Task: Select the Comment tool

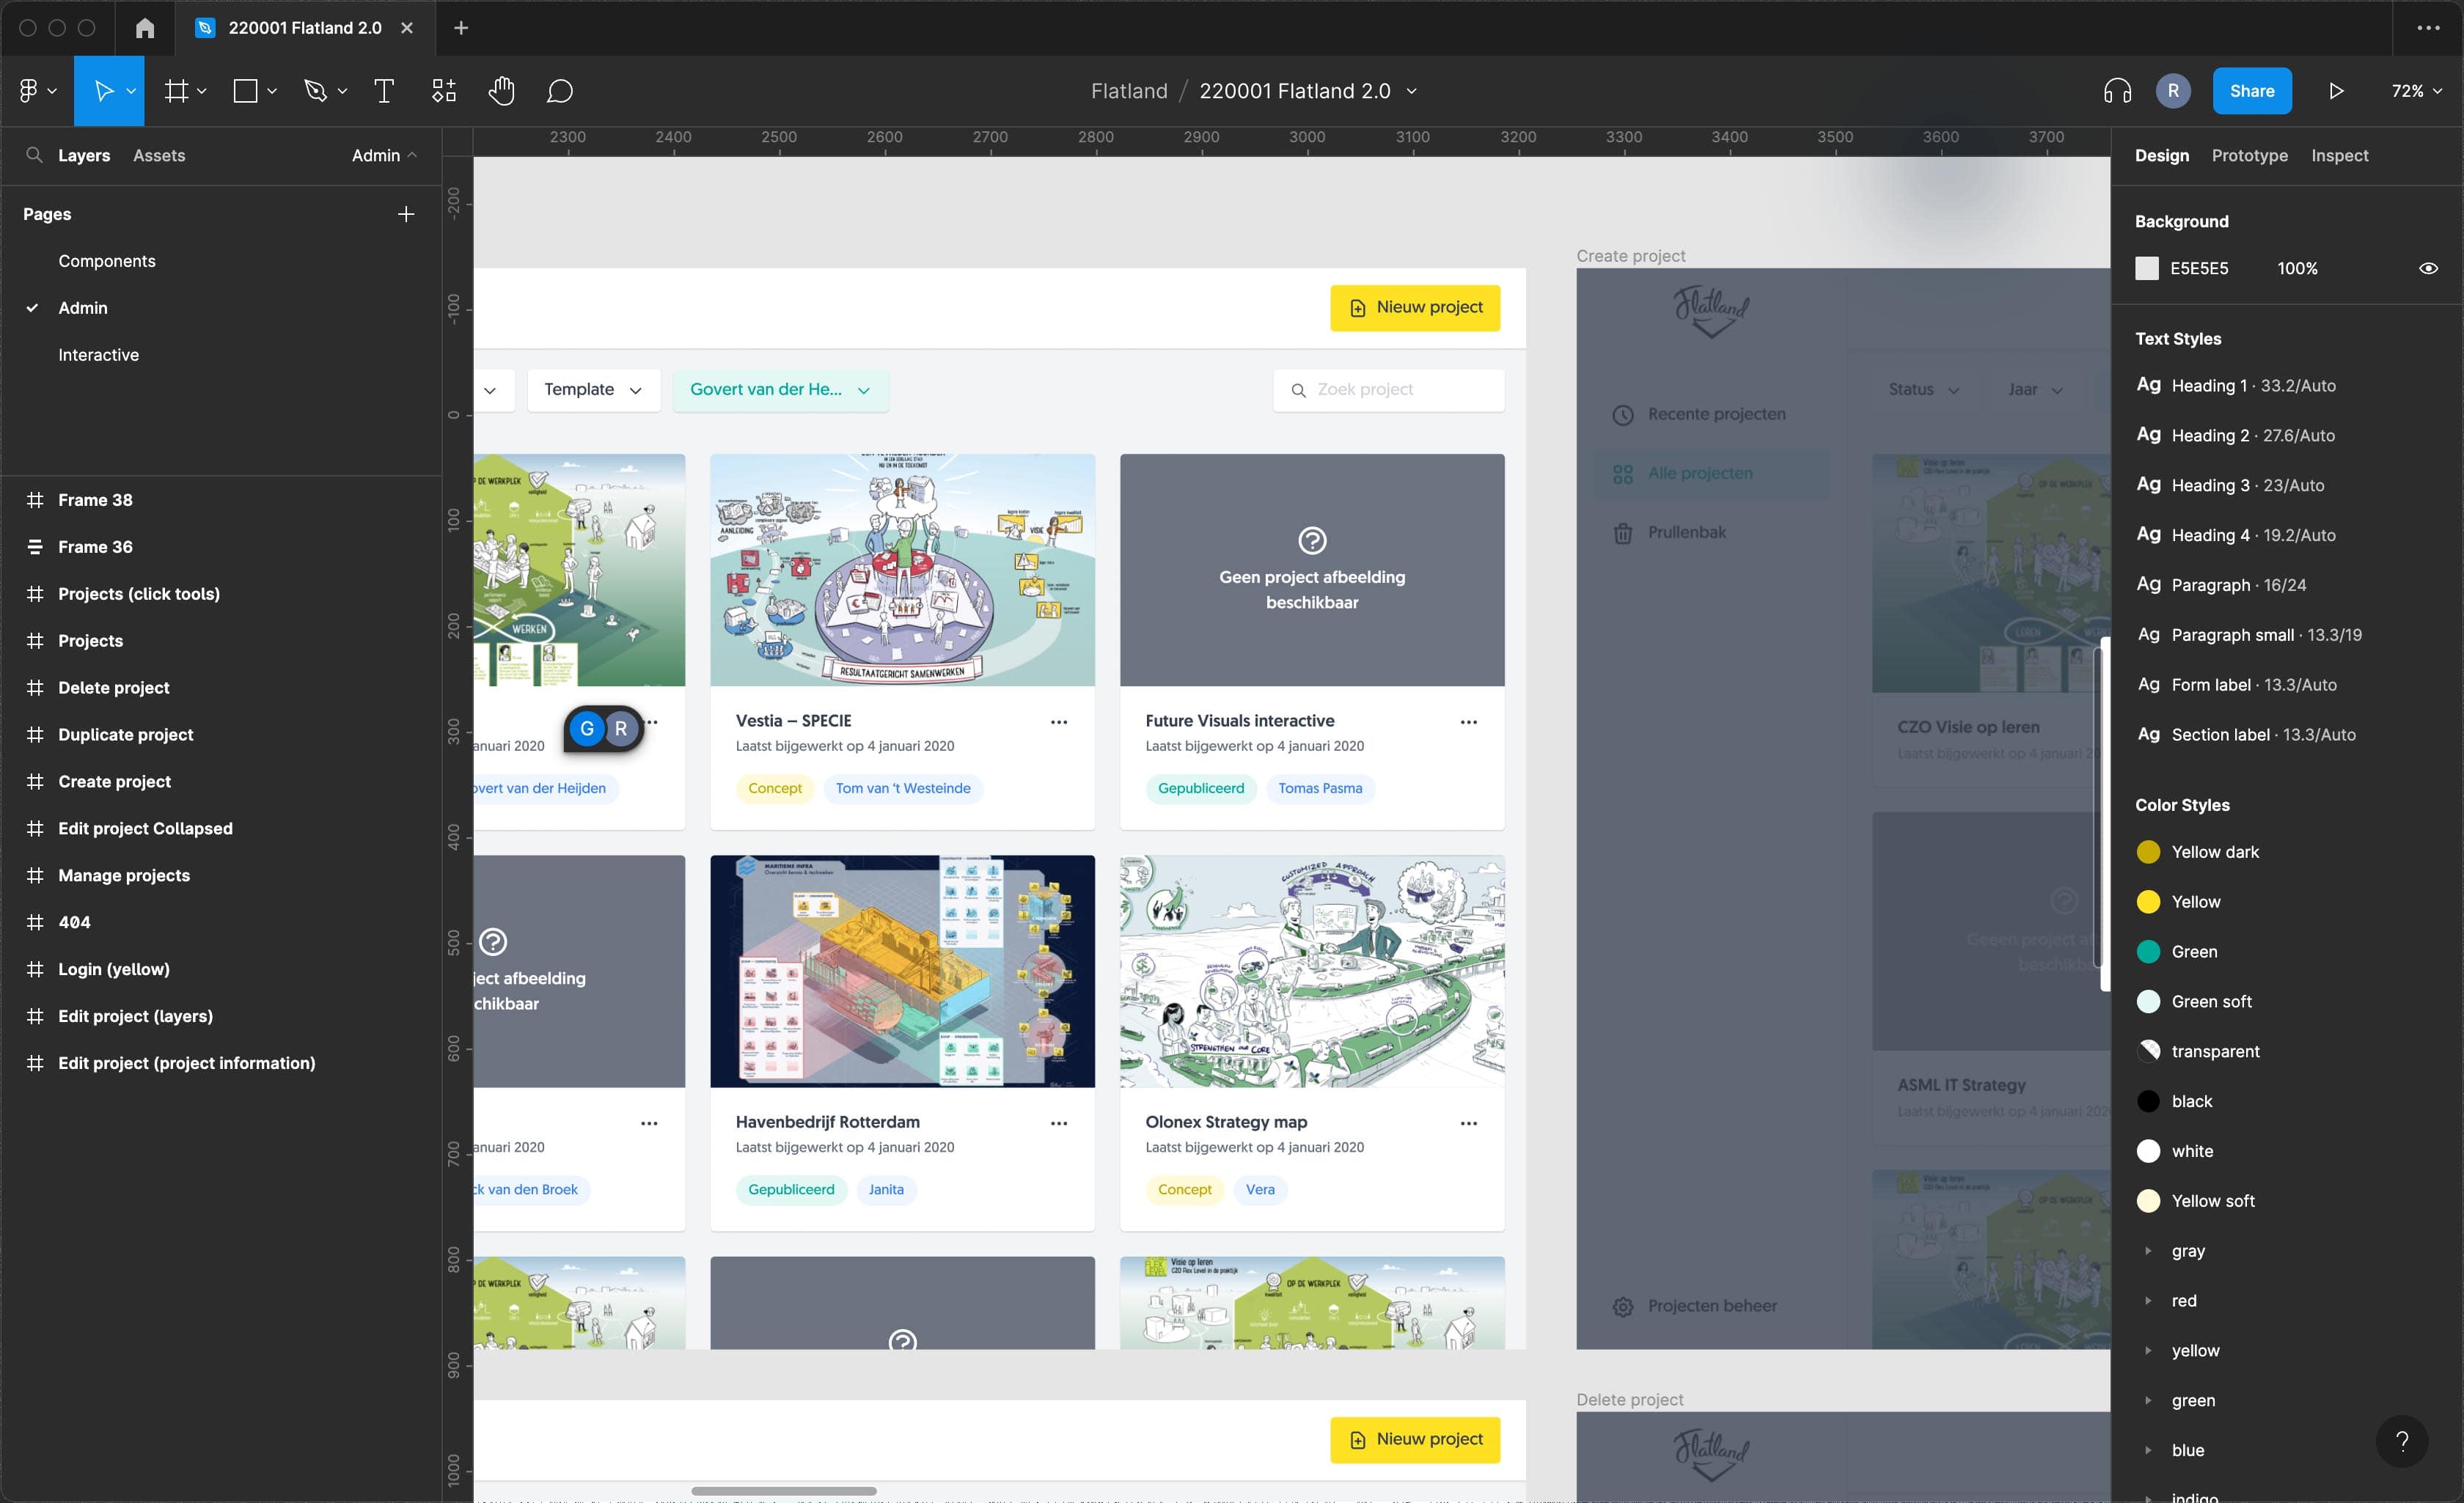Action: click(x=560, y=90)
